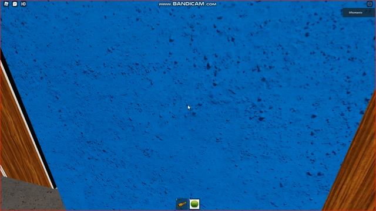Select the green ball item in hotbar
Viewport: 376px width, 211px height.
coord(194,204)
